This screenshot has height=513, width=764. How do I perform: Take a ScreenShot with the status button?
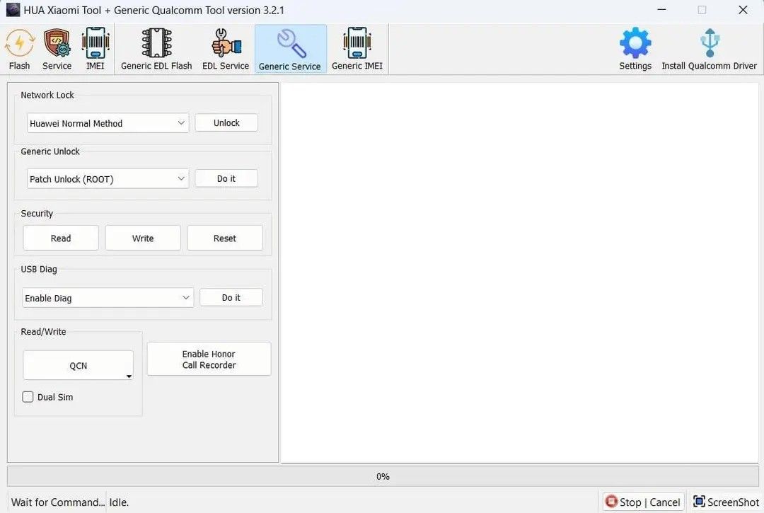[x=726, y=502]
